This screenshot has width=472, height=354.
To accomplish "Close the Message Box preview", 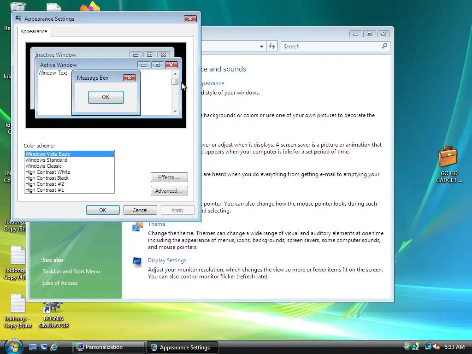I will (x=130, y=77).
